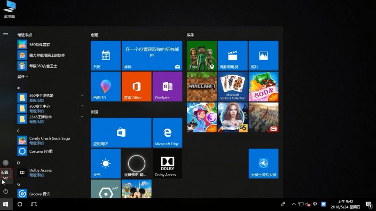Open the Calendar (日历) tile
This screenshot has width=376, height=211.
(106, 55)
